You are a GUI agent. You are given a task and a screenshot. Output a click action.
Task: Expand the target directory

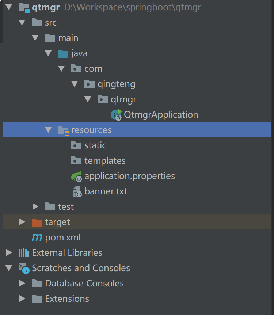click(22, 222)
